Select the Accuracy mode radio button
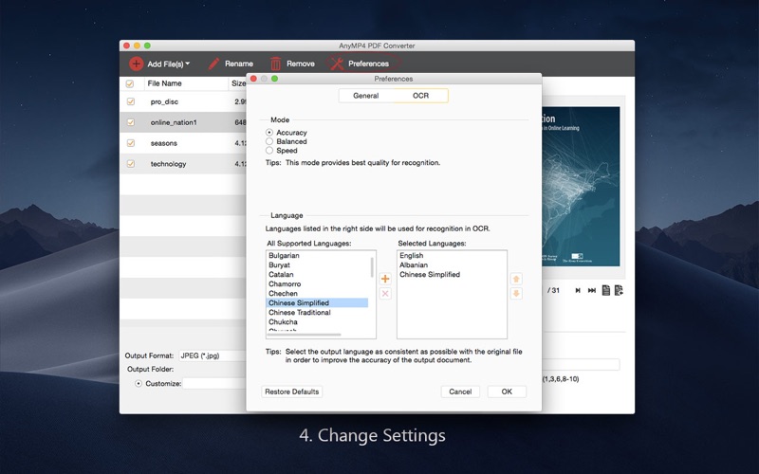The image size is (759, 474). [269, 132]
